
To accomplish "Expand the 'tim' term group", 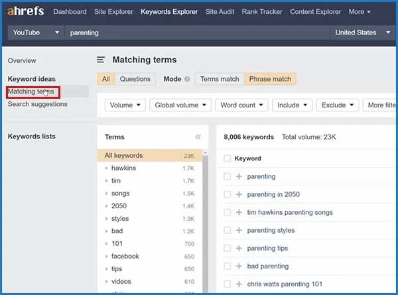I will tap(106, 180).
